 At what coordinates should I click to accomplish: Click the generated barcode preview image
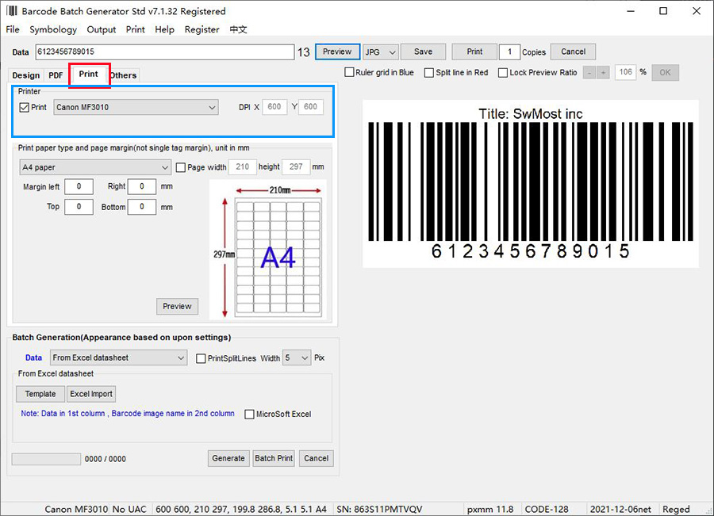point(531,183)
